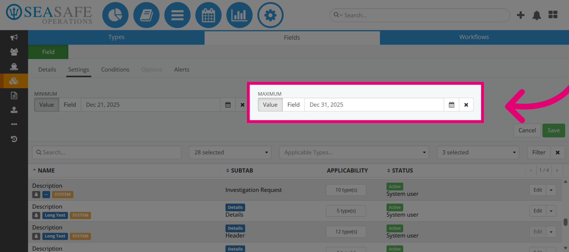The image size is (569, 252).
Task: Expand Edit options for the 5 type(s) row
Action: coord(551,211)
